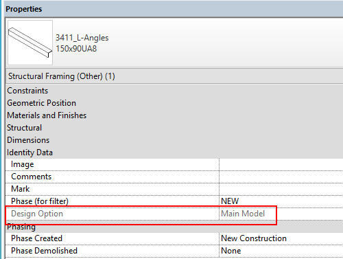343x259 pixels.
Task: Click the L-Angles beam type thumbnail
Action: [x=30, y=43]
